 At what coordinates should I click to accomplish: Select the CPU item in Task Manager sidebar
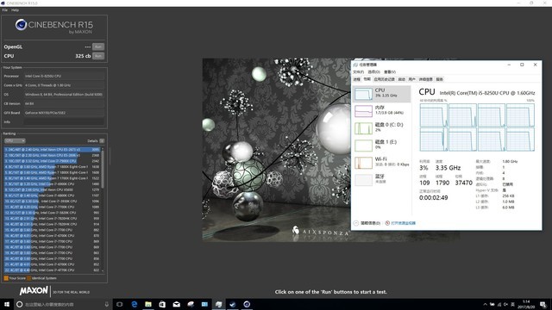(x=381, y=94)
